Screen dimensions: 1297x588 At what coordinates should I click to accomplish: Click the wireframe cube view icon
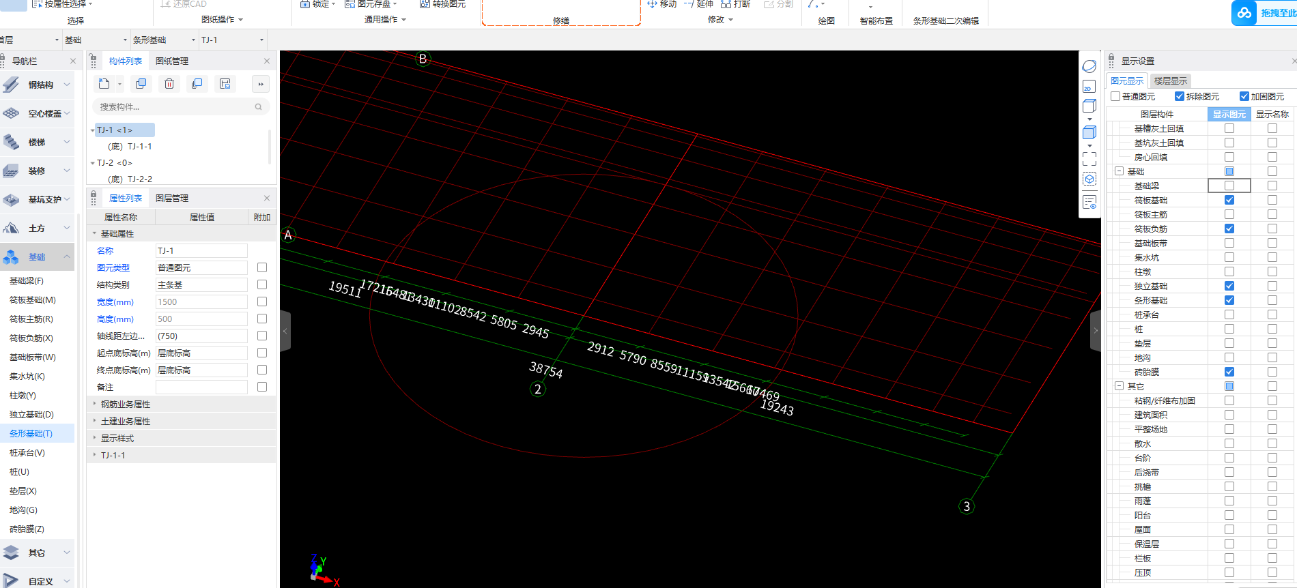tap(1089, 106)
